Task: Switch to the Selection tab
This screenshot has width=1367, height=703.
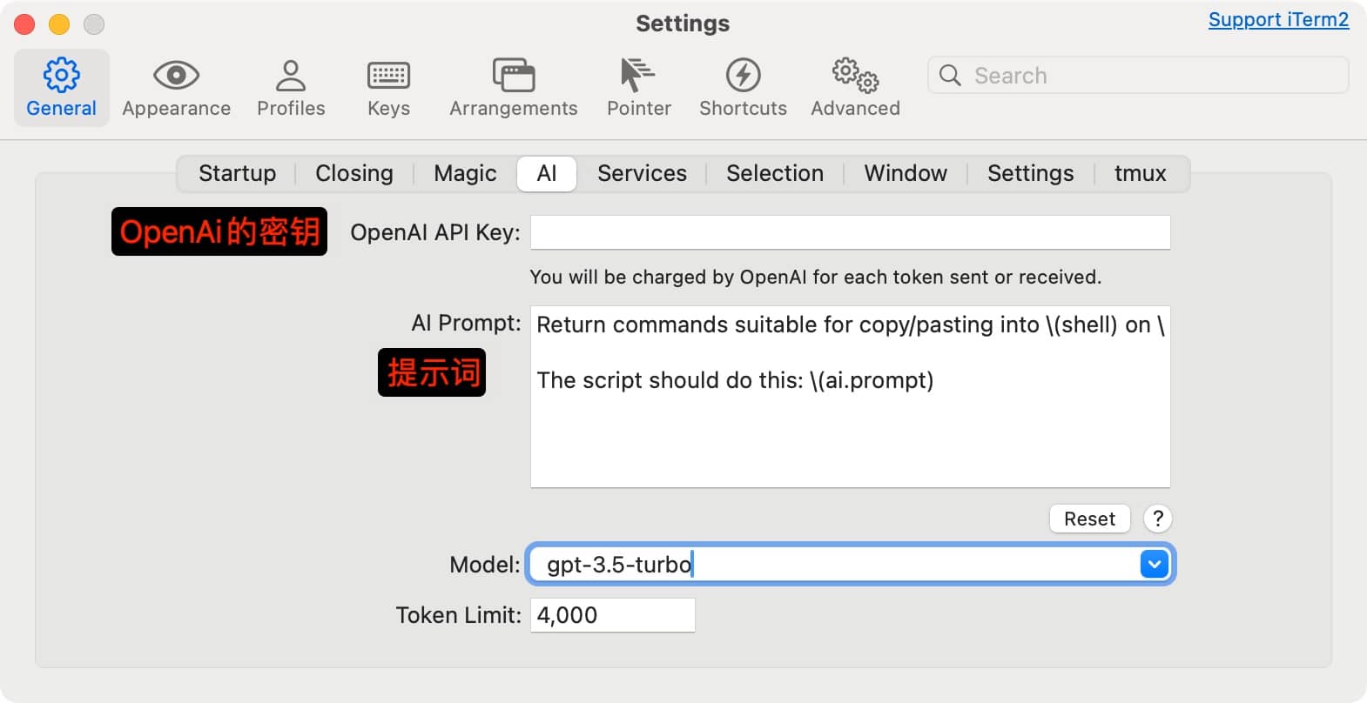Action: pos(775,173)
